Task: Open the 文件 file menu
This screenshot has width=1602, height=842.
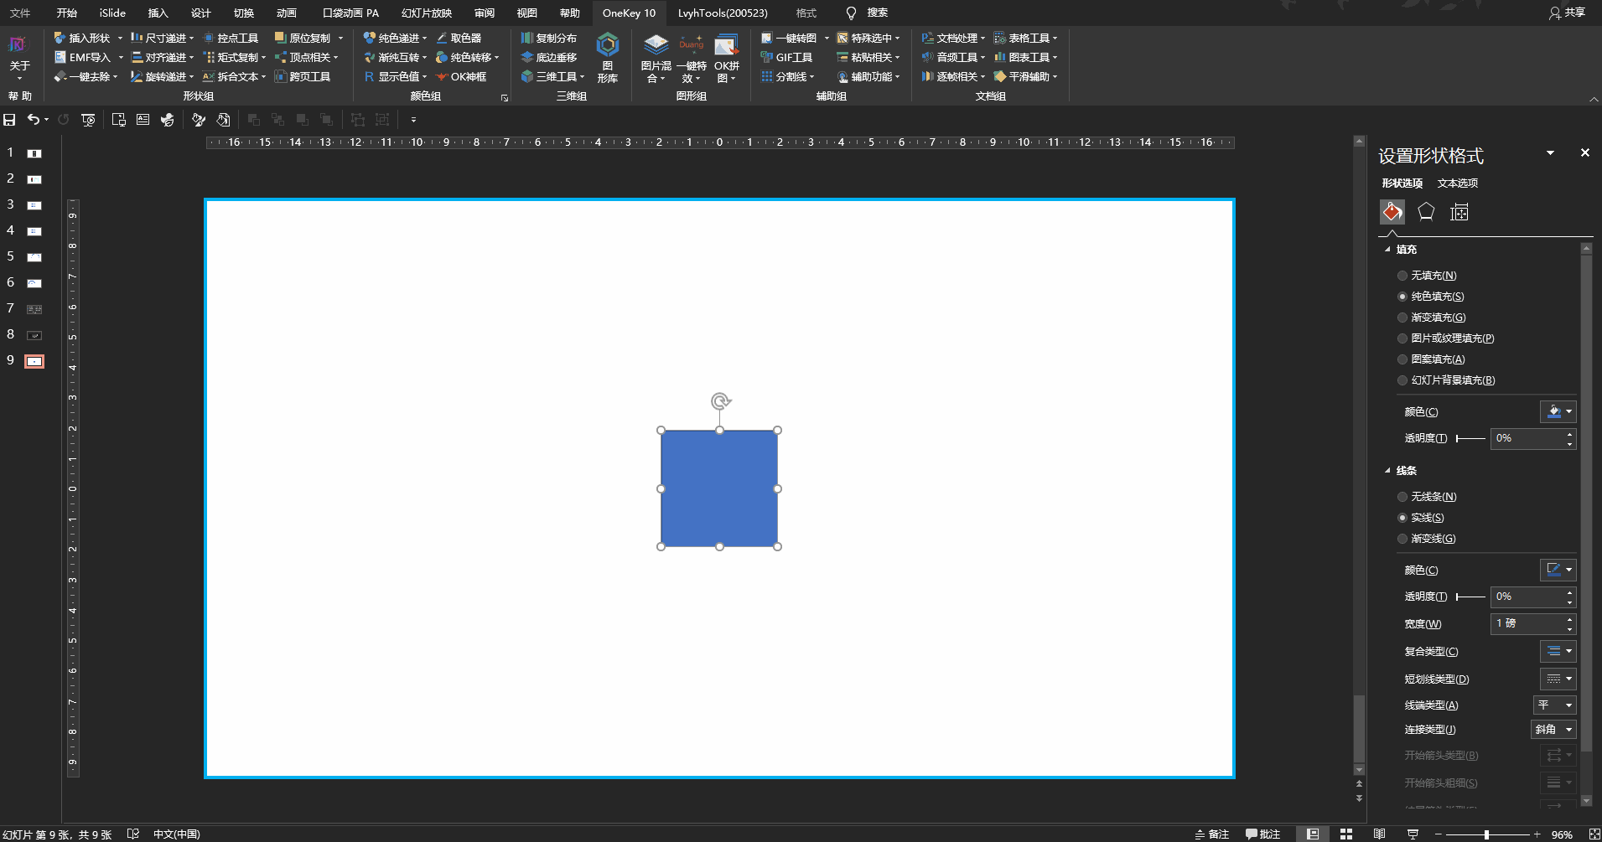Action: 20,13
